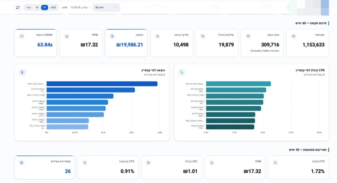Click spend bar for 'קמפיין פורים | 75'
The width and height of the screenshot is (337, 183).
click(67, 127)
